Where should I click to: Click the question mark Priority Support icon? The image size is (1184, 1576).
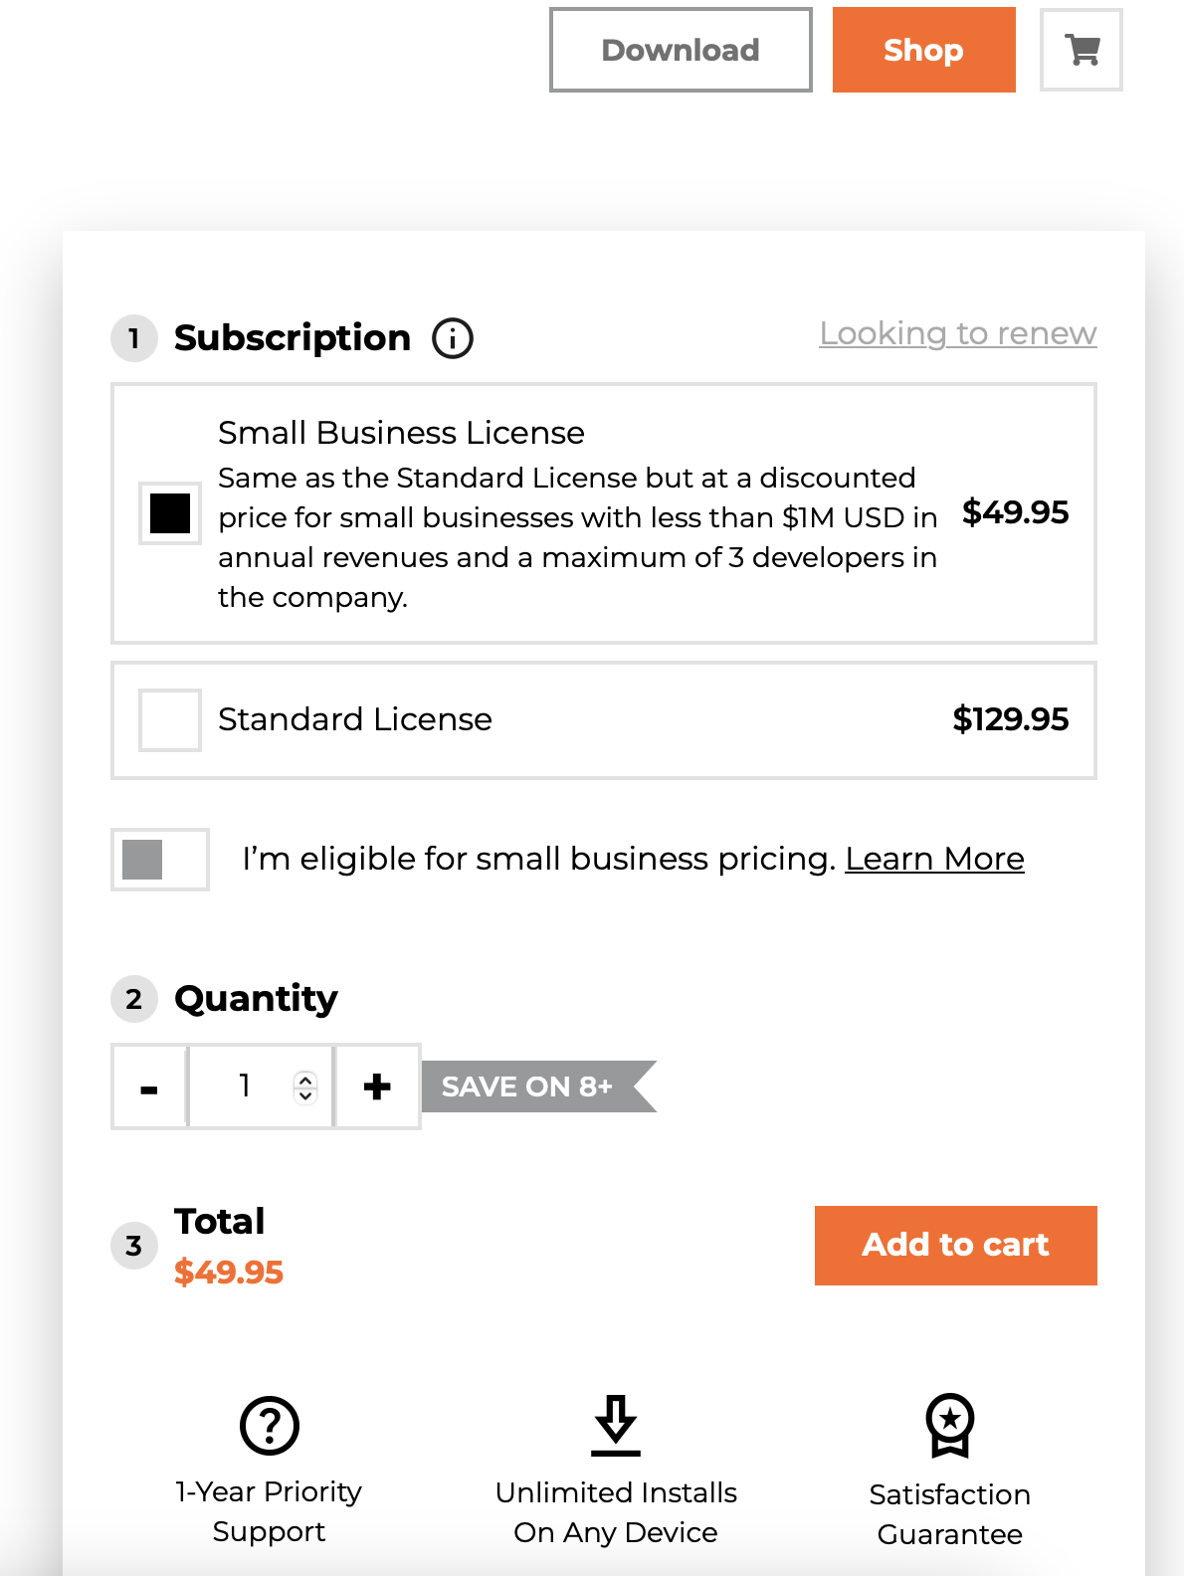tap(269, 1426)
